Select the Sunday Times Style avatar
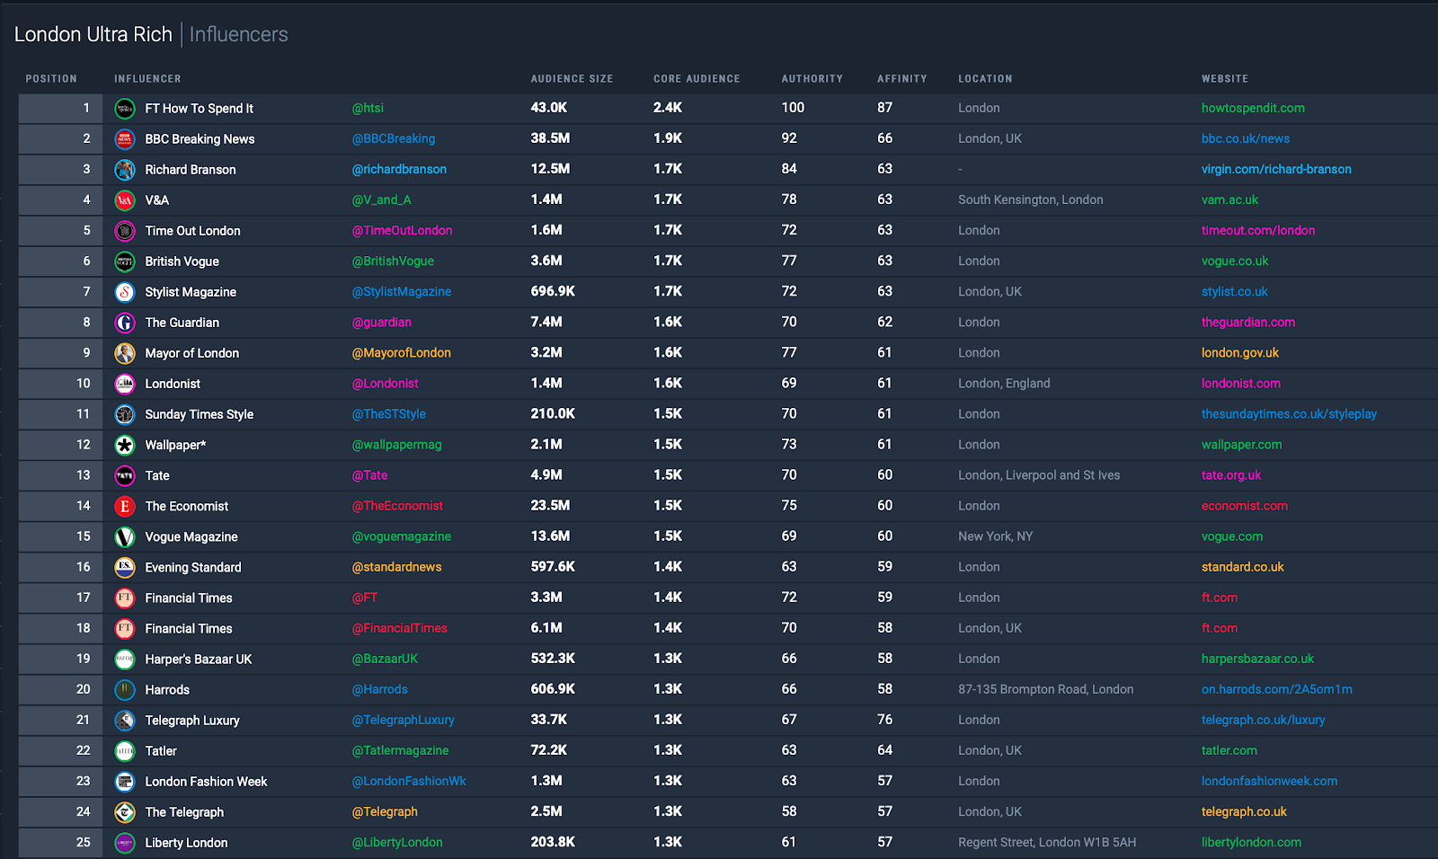This screenshot has width=1438, height=859. [125, 414]
